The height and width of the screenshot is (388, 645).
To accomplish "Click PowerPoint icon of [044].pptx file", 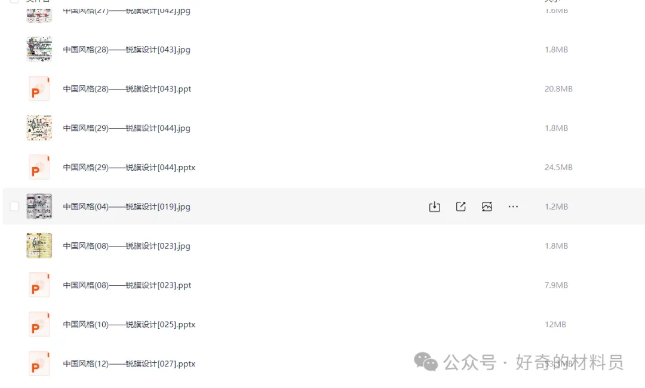I will point(39,167).
